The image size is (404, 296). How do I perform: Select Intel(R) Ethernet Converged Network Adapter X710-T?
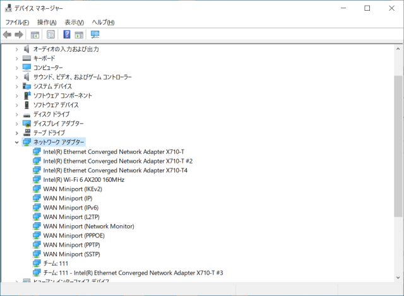pos(114,151)
